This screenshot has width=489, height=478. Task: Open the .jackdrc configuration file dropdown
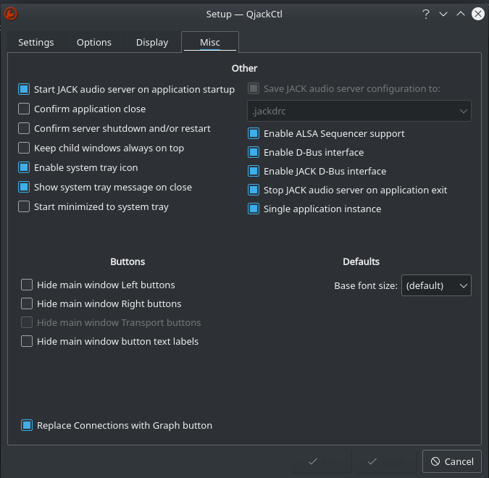pos(359,112)
